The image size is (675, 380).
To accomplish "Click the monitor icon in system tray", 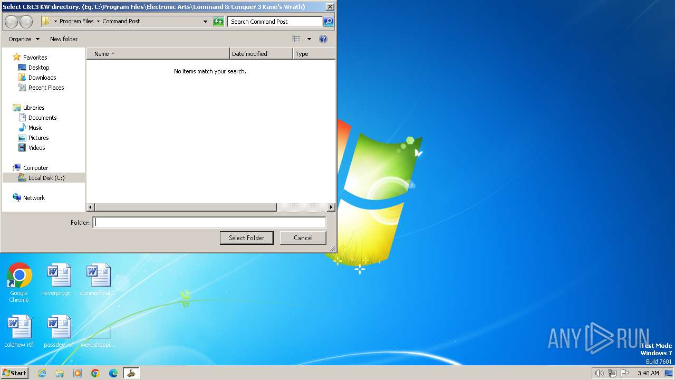I will (669, 373).
